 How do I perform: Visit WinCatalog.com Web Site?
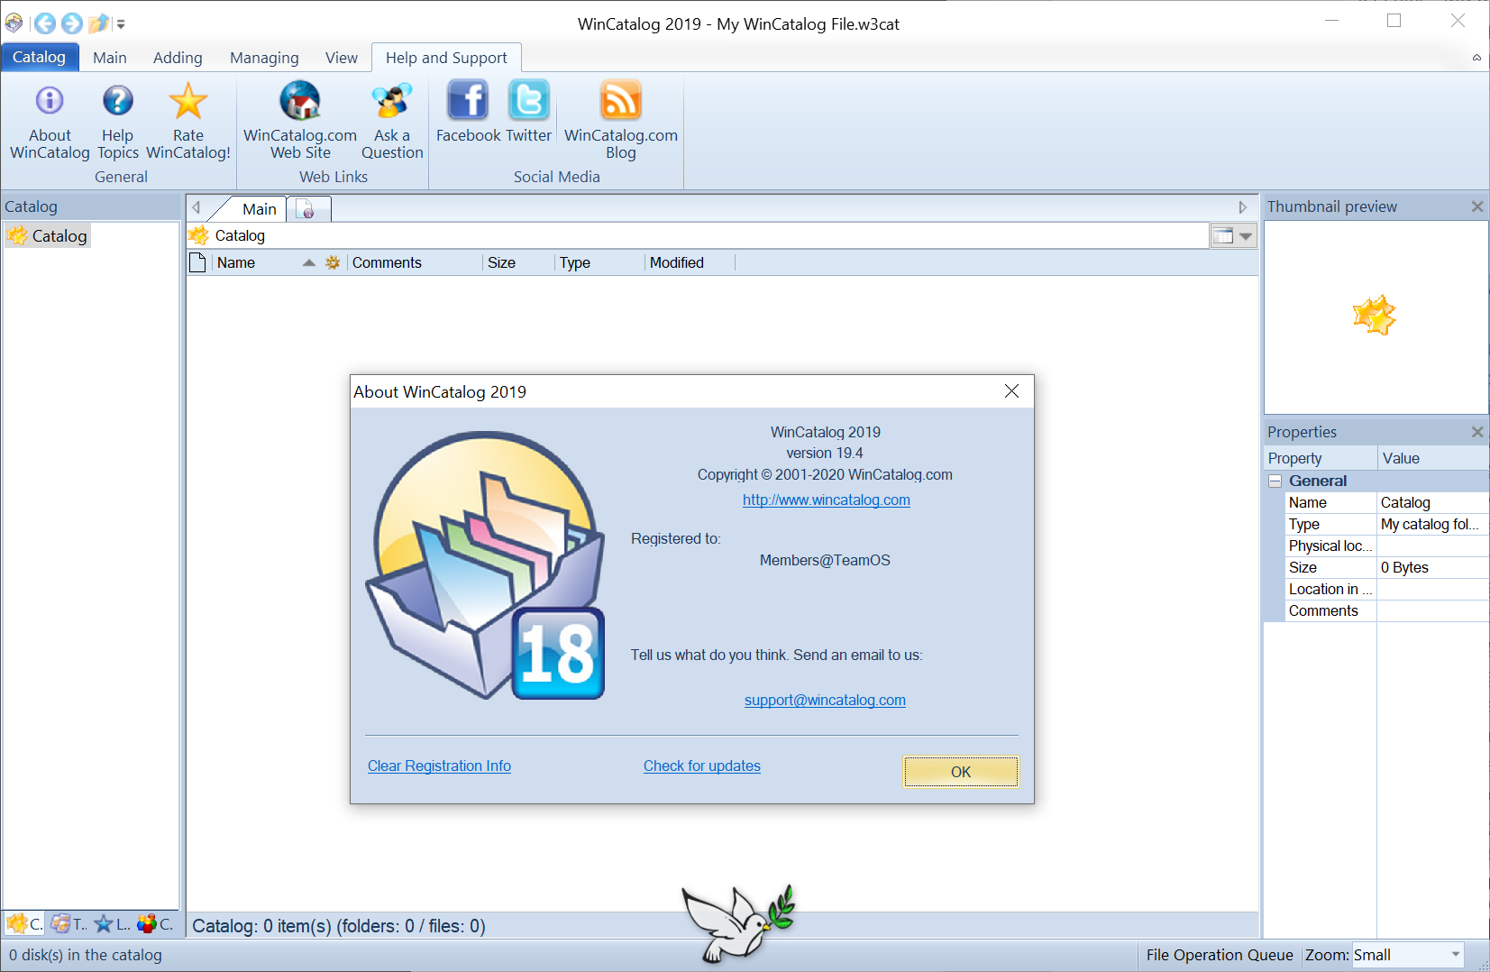pyautogui.click(x=300, y=120)
